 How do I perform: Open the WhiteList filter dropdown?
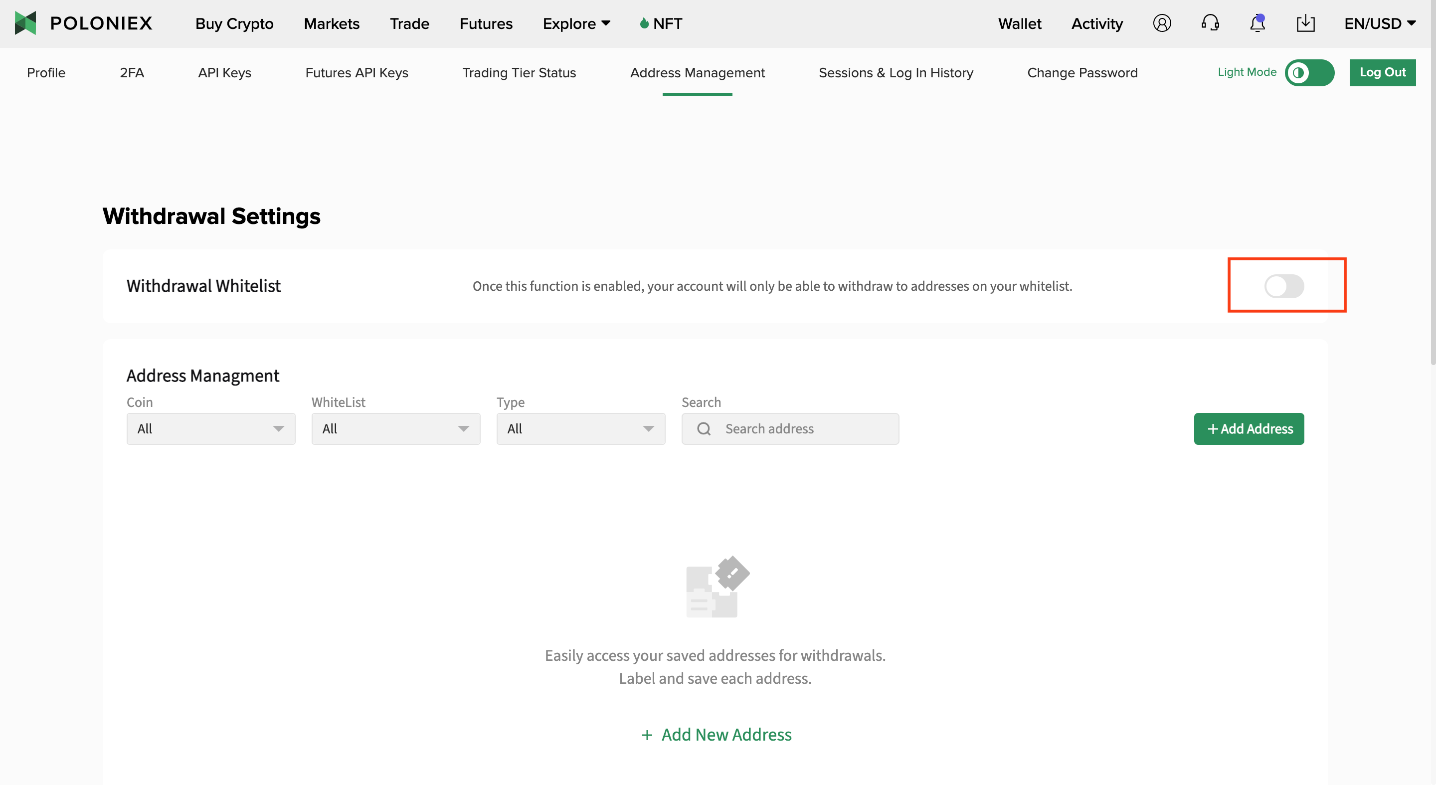(x=396, y=429)
